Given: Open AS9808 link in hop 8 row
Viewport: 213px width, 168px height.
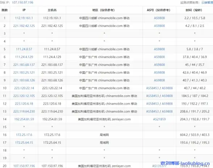Looking at the screenshot, I should click(159, 72).
